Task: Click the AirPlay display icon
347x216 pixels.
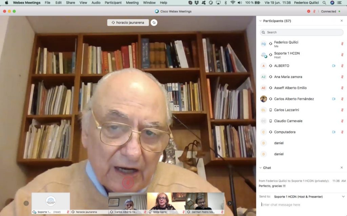Action: point(218,3)
